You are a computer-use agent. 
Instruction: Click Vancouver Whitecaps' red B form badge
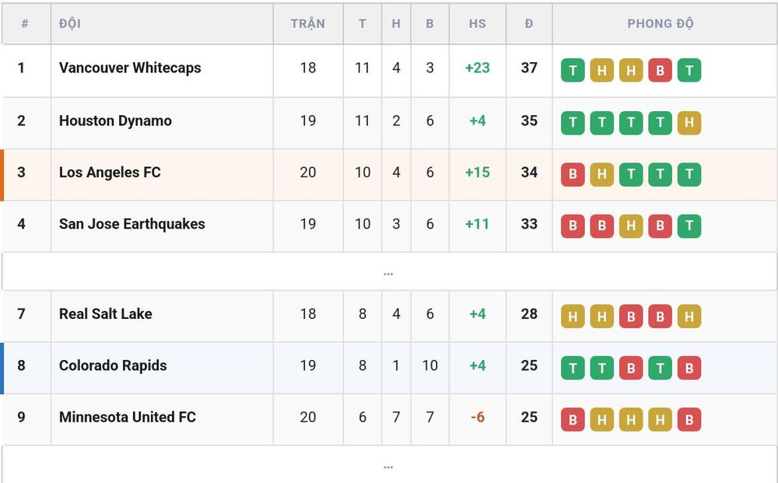660,71
